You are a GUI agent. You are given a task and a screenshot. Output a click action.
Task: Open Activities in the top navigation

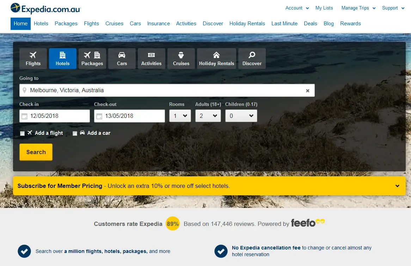186,24
